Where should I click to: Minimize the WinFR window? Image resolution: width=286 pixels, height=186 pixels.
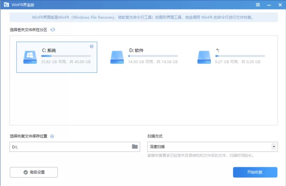269,5
